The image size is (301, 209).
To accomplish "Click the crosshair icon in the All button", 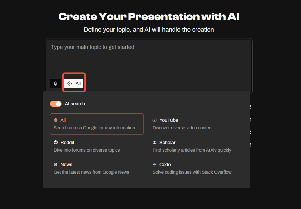I will click(70, 84).
